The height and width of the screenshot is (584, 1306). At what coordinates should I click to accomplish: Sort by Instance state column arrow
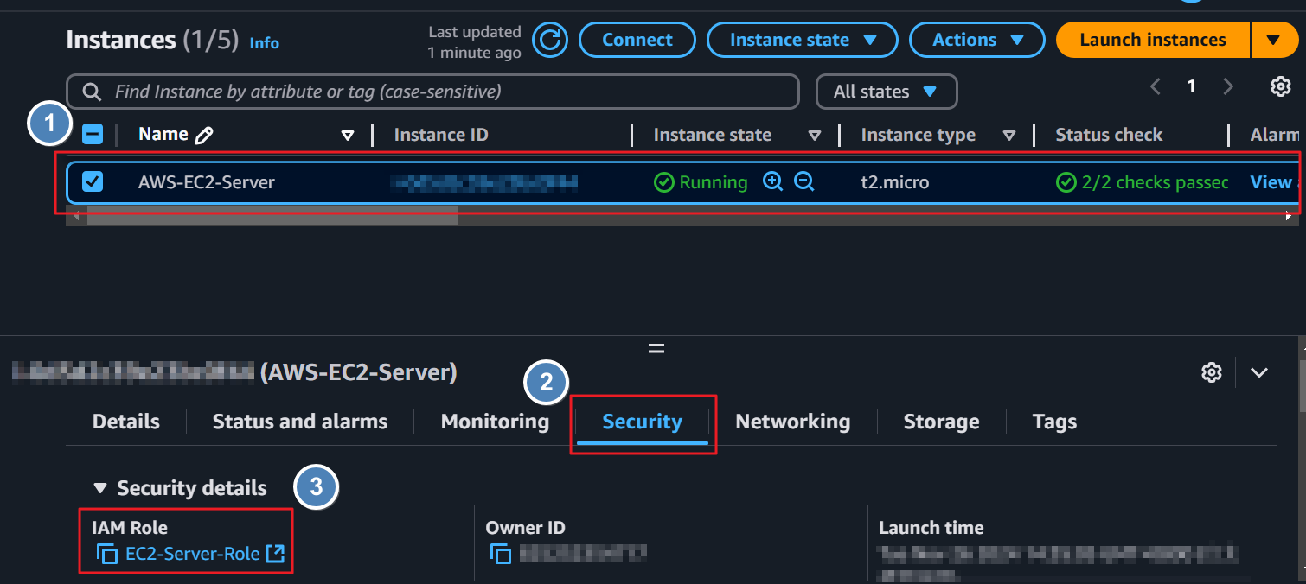[815, 136]
